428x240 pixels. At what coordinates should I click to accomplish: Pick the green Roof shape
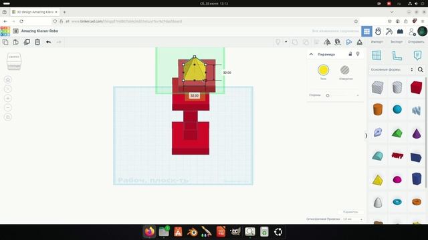[x=397, y=133]
